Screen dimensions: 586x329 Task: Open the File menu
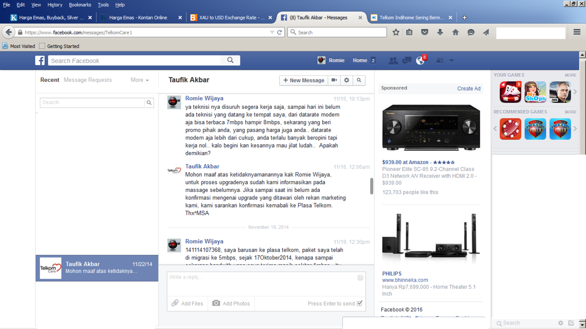[6, 5]
